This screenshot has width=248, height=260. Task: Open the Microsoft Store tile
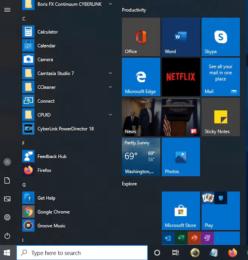pos(181,211)
